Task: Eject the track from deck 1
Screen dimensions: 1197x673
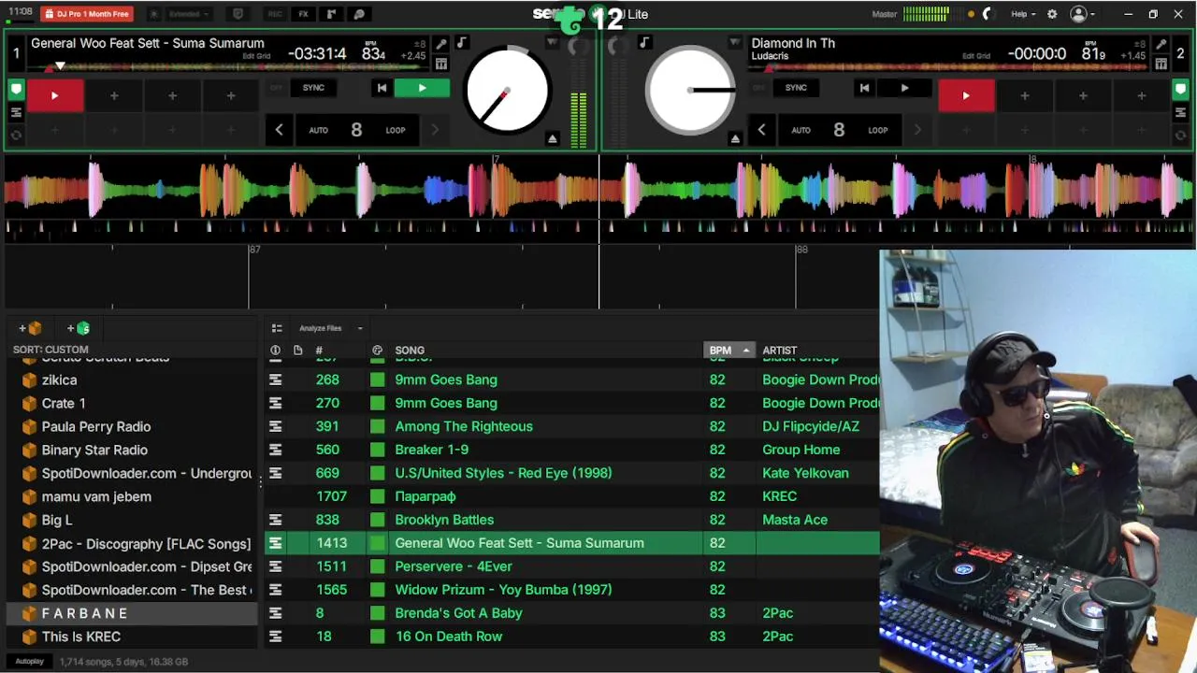Action: tap(553, 139)
